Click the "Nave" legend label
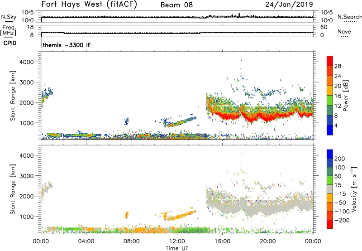 (344, 31)
